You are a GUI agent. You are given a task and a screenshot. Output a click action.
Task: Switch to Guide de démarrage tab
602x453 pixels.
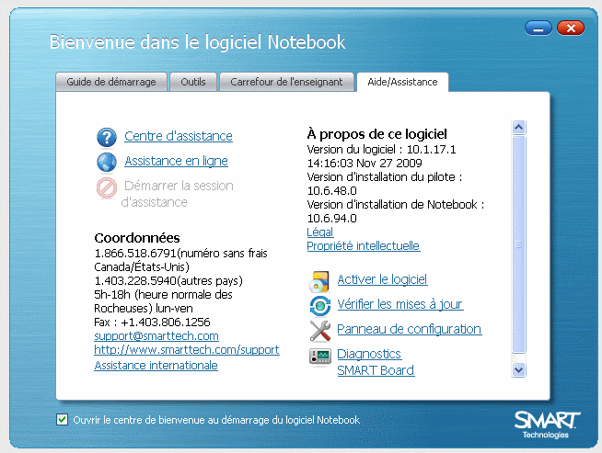(111, 82)
